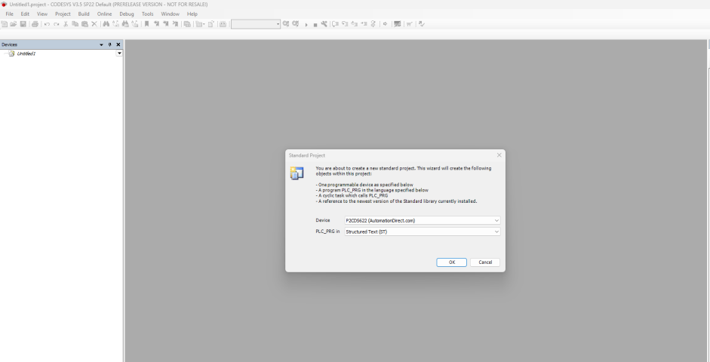Click the Print icon in toolbar
Screen dimensions: 710x362
(35, 24)
